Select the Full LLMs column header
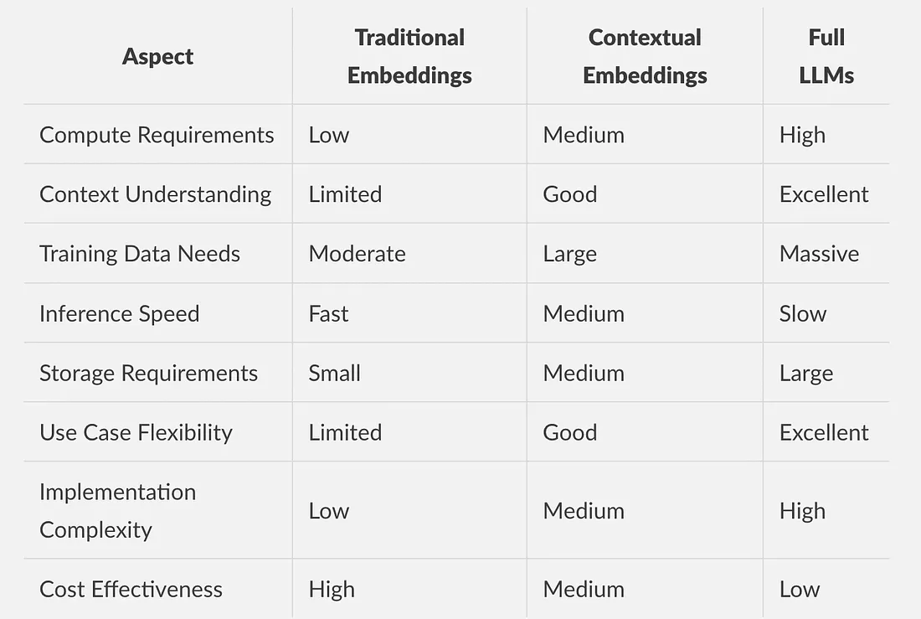921x619 pixels. (826, 56)
